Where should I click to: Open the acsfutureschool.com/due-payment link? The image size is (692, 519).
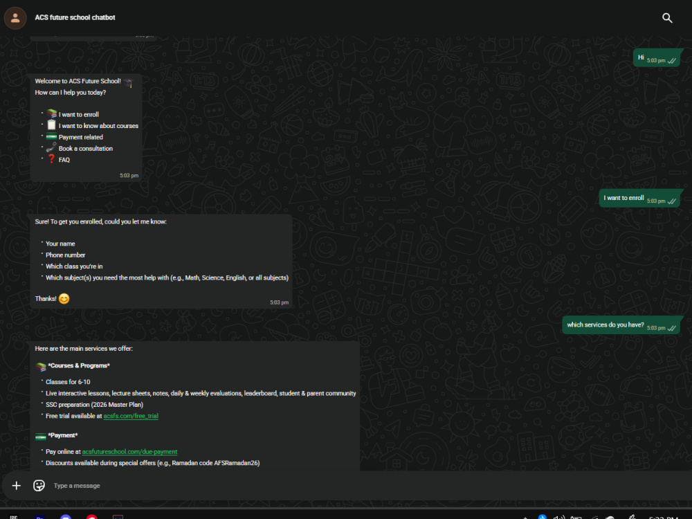point(130,451)
